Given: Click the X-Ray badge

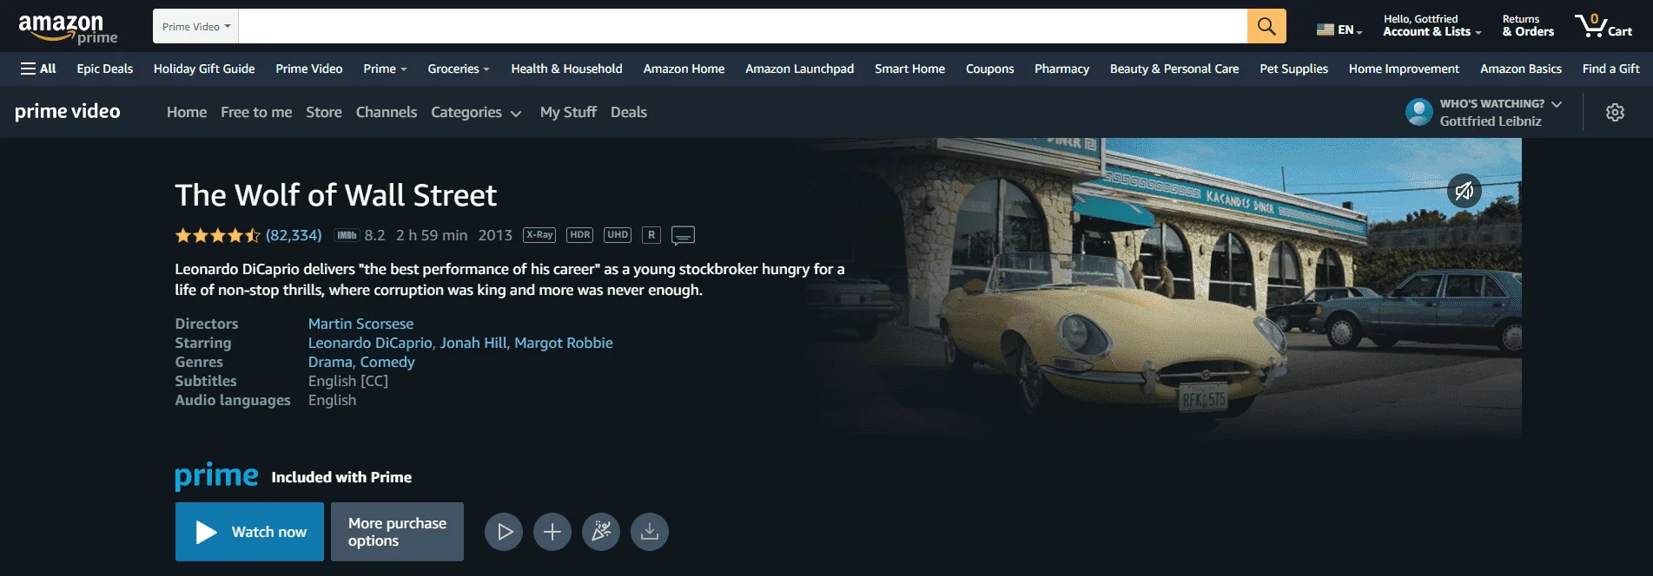Looking at the screenshot, I should point(539,235).
